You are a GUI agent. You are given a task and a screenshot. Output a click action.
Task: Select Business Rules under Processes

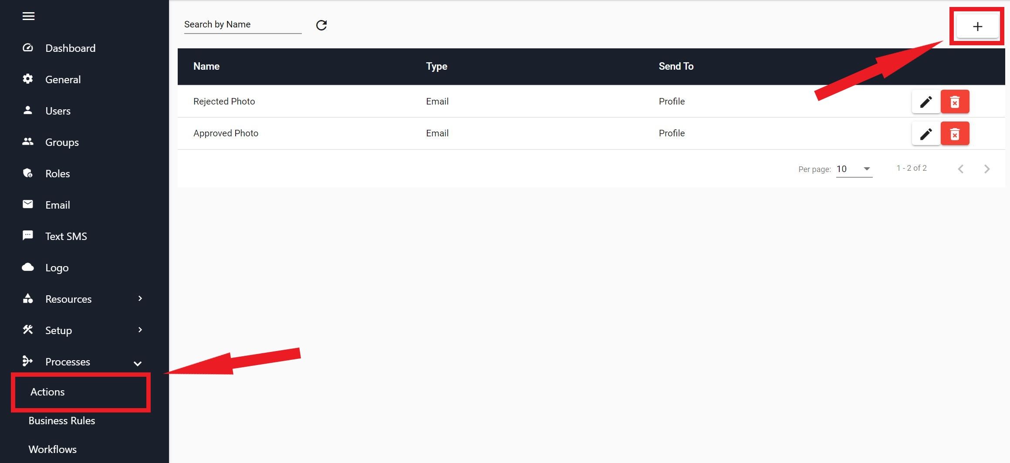(62, 421)
